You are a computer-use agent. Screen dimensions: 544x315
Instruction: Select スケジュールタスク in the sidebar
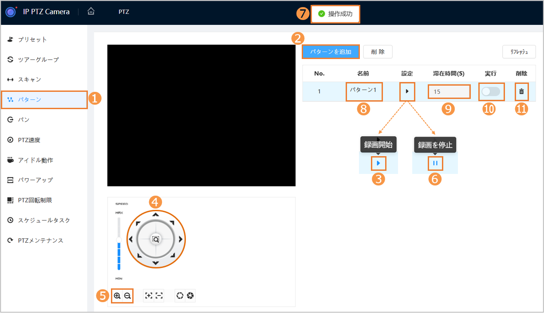coord(44,220)
